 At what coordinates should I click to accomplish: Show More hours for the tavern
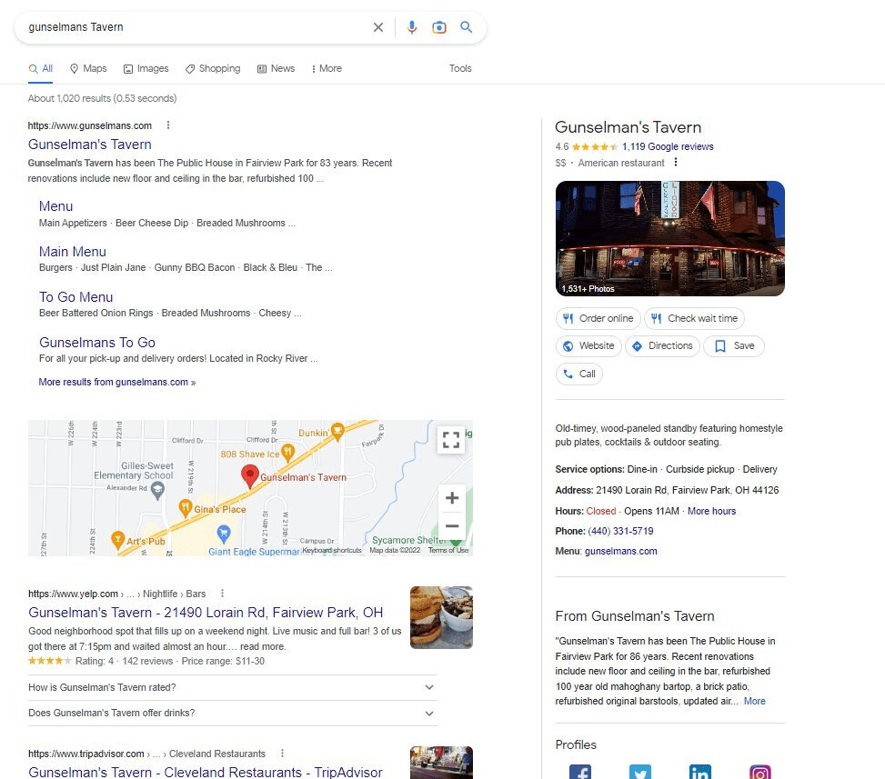[711, 511]
